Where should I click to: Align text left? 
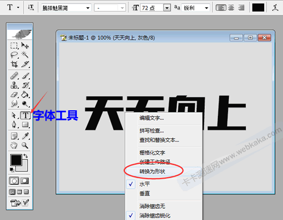click(221, 8)
